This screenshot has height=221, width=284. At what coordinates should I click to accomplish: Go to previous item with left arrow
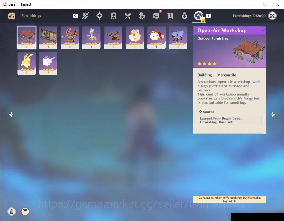[x=11, y=115]
